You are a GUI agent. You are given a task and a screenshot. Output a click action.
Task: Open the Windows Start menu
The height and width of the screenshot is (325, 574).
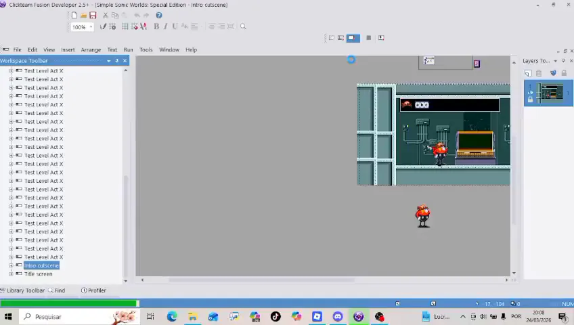coord(8,317)
